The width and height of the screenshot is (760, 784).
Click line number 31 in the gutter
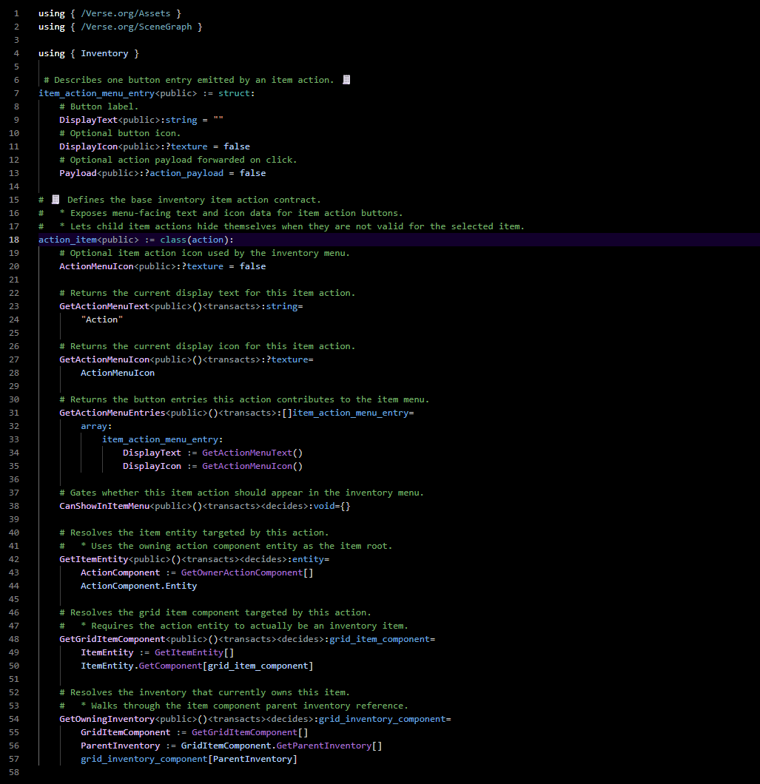tap(14, 413)
